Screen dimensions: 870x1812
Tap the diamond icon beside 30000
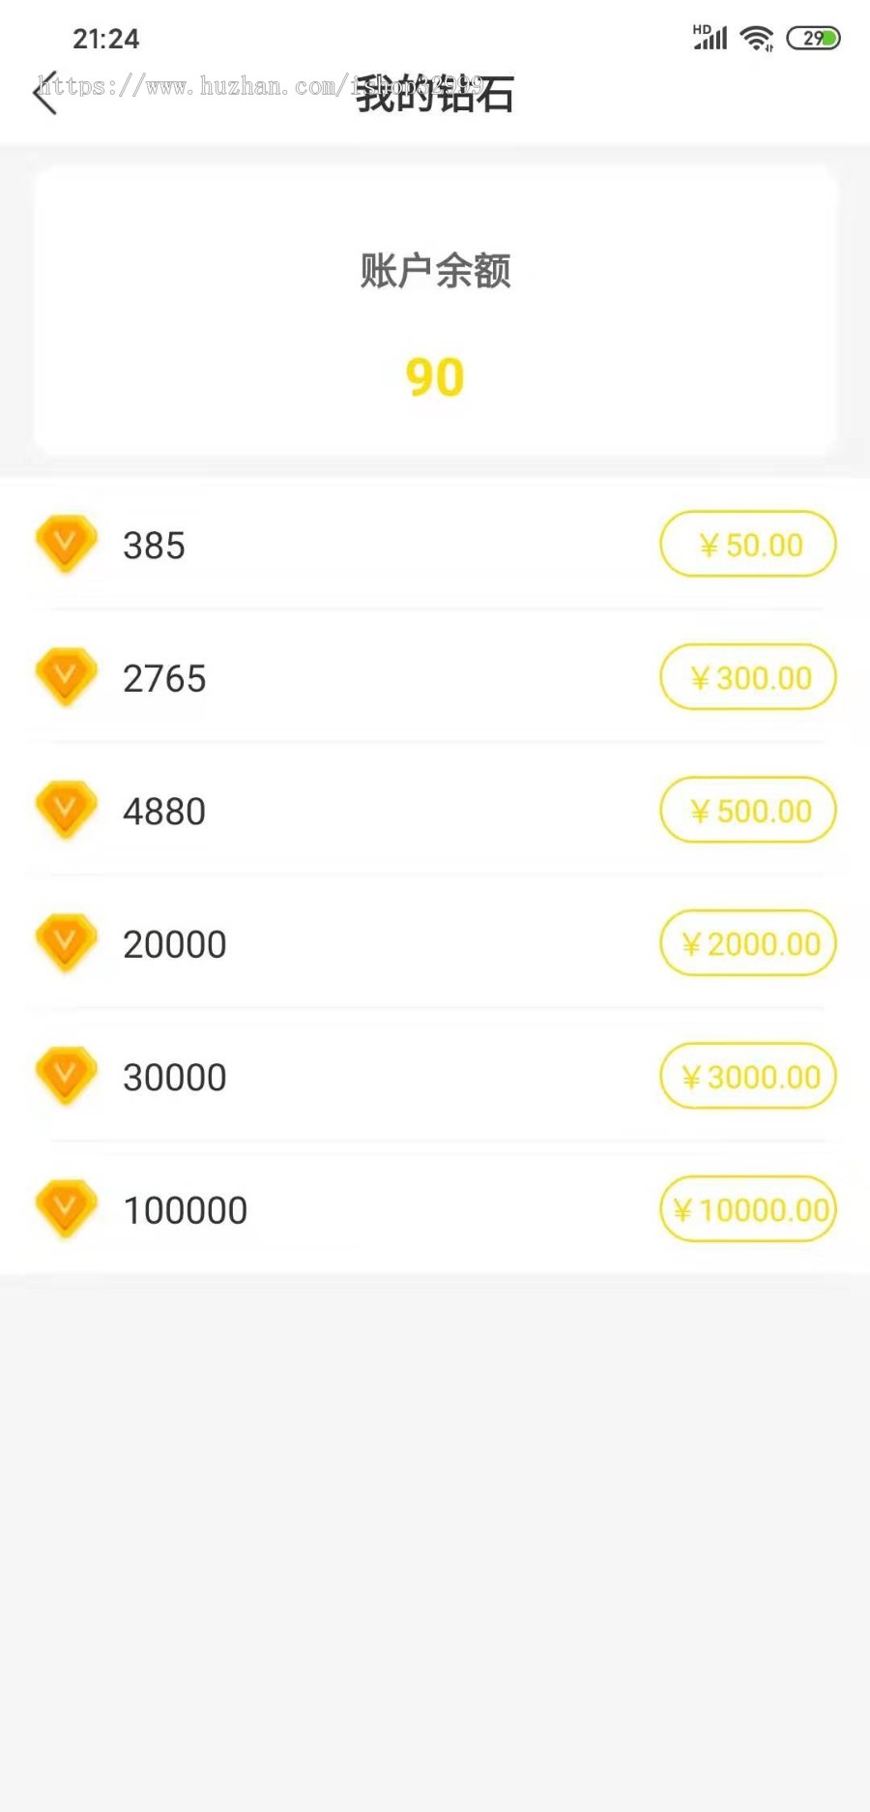pyautogui.click(x=66, y=1075)
